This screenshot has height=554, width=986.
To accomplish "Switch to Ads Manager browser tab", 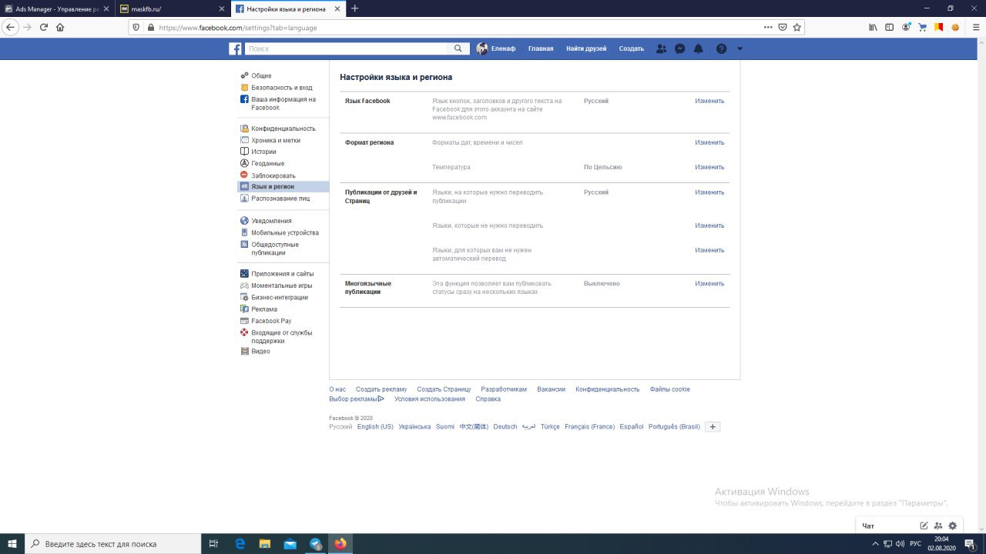I will click(x=58, y=8).
